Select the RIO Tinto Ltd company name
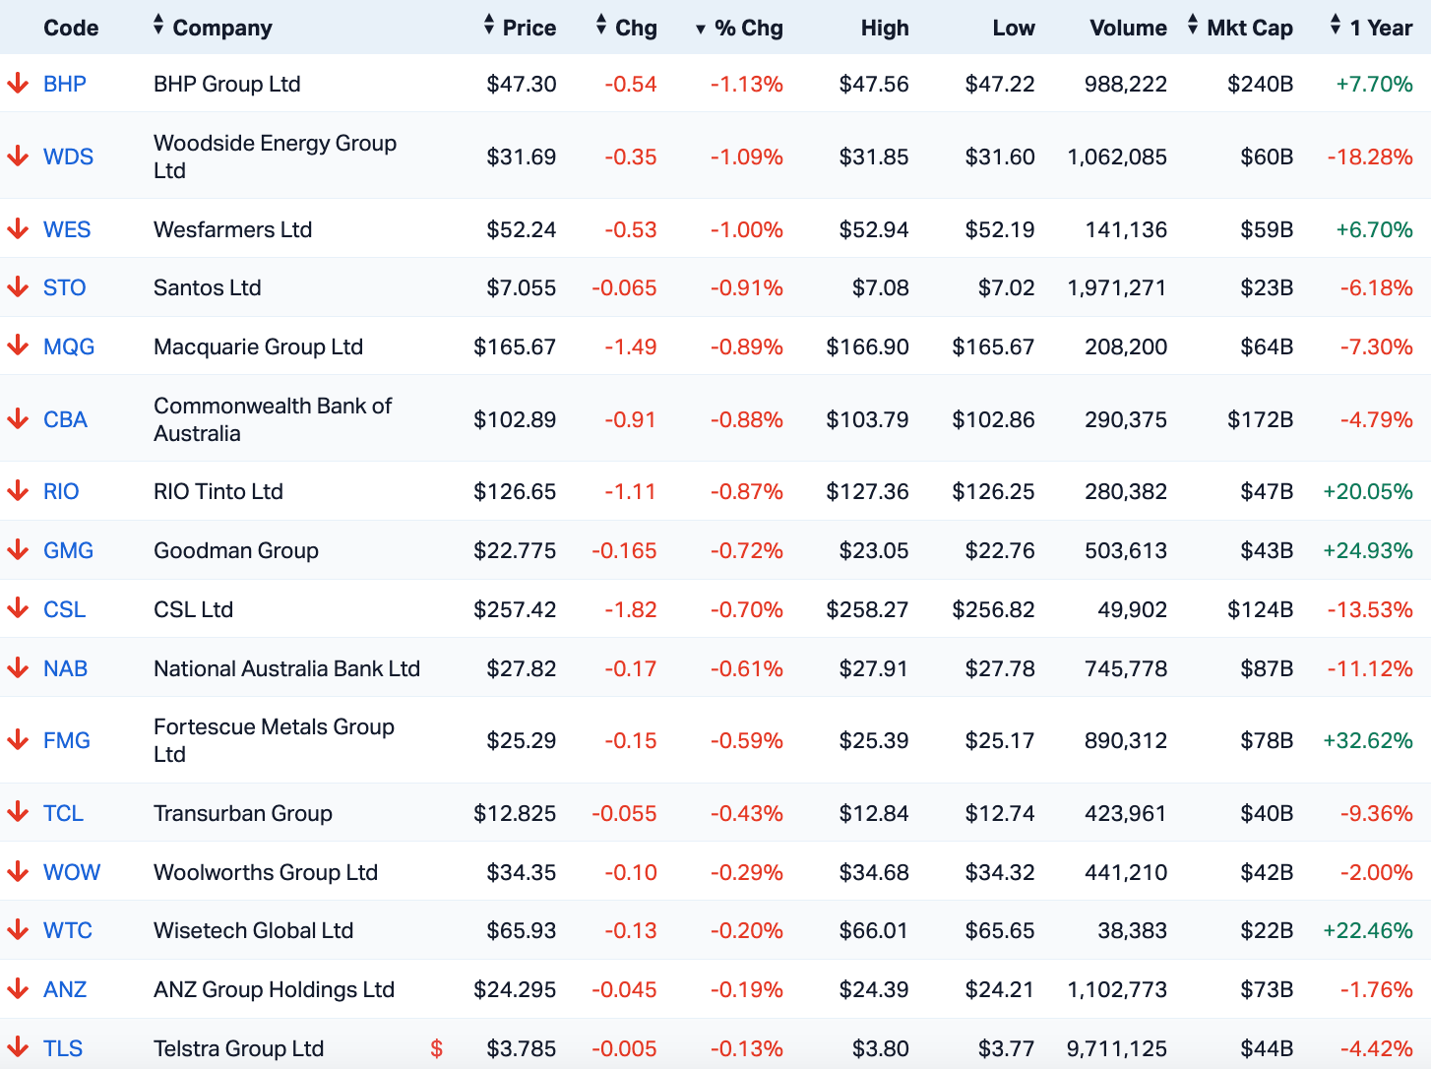Image resolution: width=1431 pixels, height=1069 pixels. coord(218,491)
